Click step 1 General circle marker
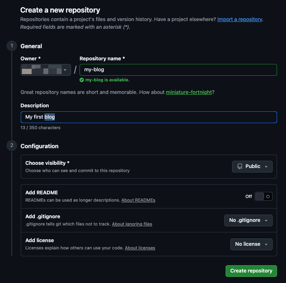The width and height of the screenshot is (286, 283). 11,46
